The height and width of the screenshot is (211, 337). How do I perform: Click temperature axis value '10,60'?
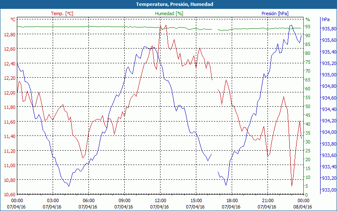tap(10, 195)
